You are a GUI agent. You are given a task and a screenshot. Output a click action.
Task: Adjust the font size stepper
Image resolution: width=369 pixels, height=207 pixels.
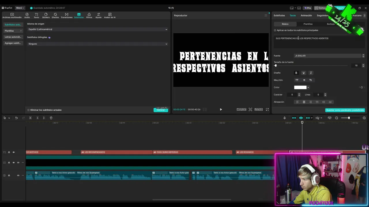363,66
